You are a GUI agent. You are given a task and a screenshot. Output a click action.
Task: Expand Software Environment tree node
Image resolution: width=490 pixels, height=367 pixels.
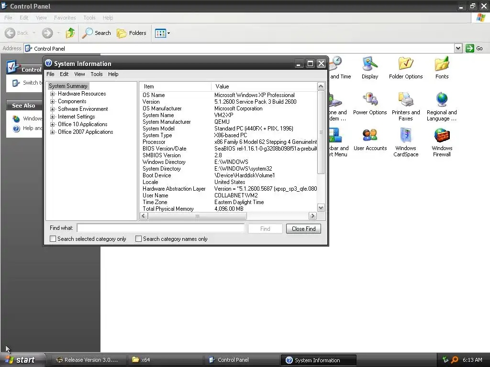(x=53, y=109)
